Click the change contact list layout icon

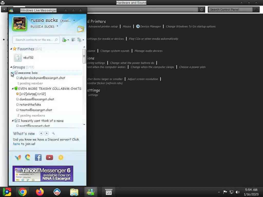point(73,40)
